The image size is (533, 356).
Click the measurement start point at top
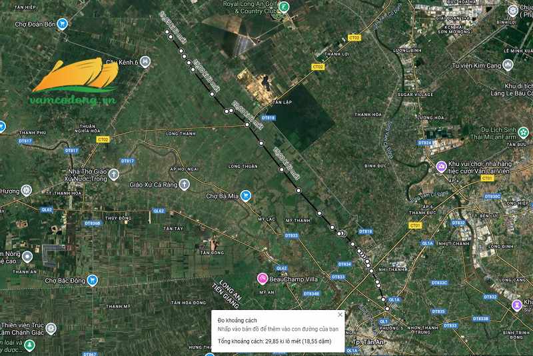point(167,31)
